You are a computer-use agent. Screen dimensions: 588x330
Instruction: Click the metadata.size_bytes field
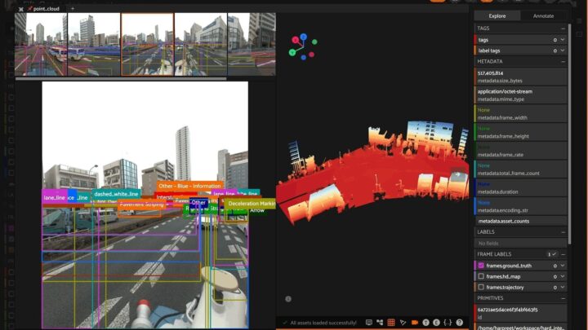[x=521, y=77]
